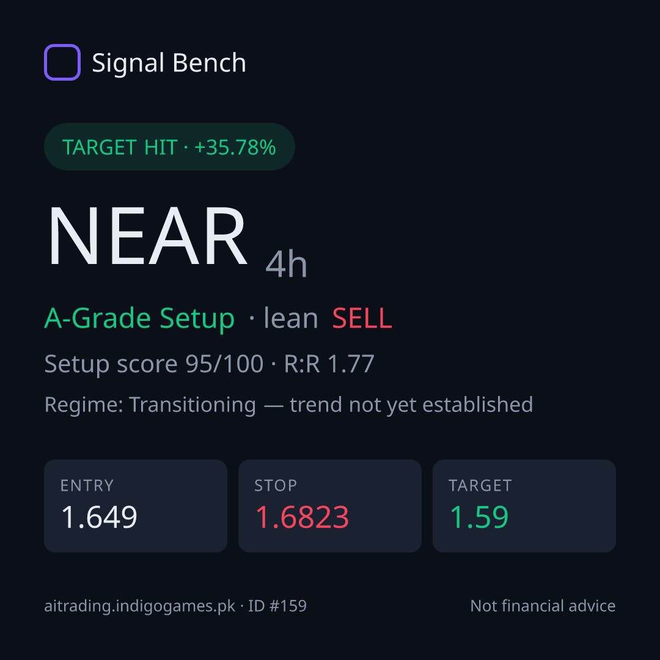The height and width of the screenshot is (660, 660).
Task: Click the word lean before SELL
Action: coord(291,318)
